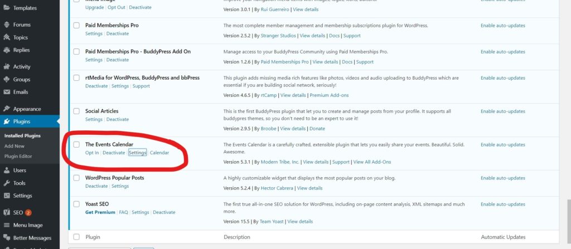Click the Better Messages chat icon

(x=7, y=238)
